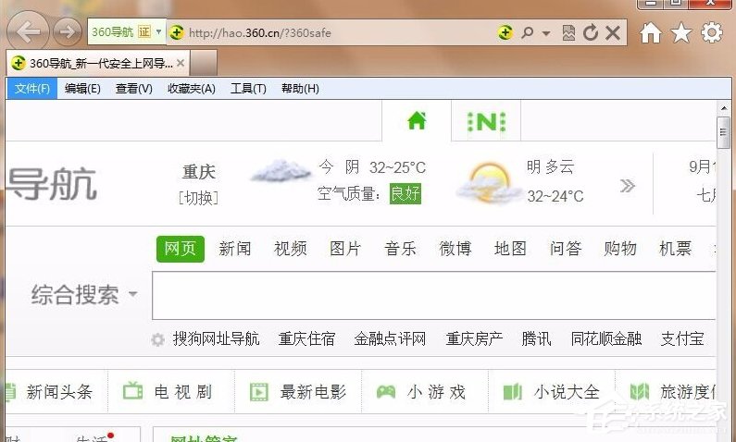This screenshot has height=442, width=736.
Task: Click the green home icon tab on page
Action: click(x=417, y=120)
